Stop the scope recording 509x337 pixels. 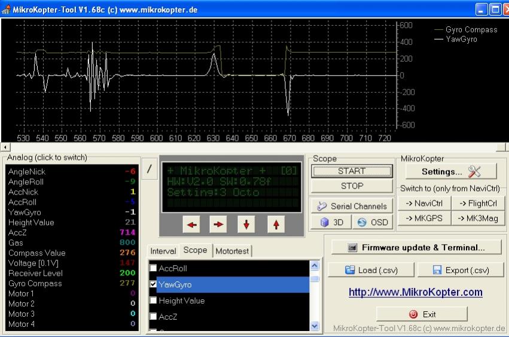click(352, 186)
